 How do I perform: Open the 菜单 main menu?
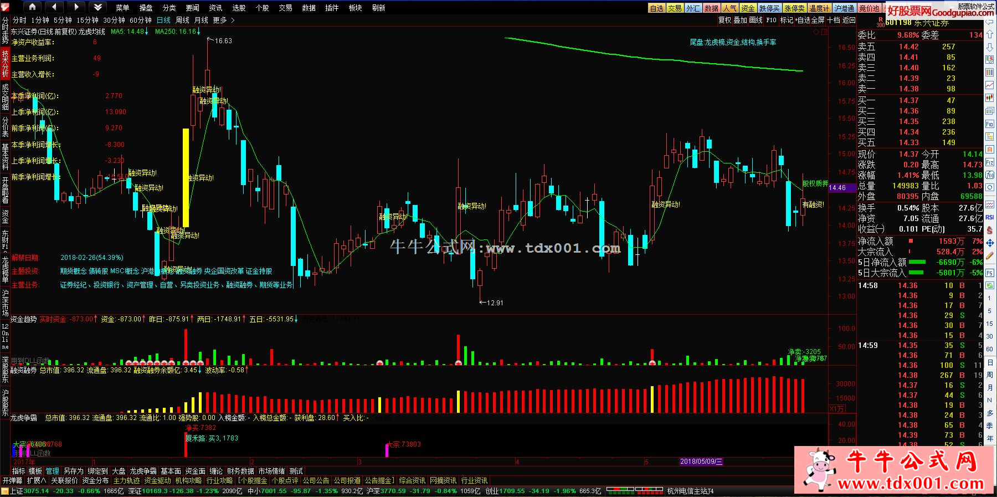[x=122, y=8]
